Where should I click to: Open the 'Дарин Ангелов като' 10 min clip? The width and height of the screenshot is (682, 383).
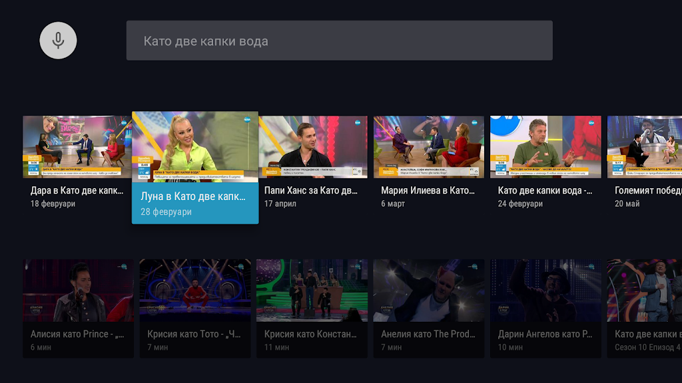pos(545,291)
